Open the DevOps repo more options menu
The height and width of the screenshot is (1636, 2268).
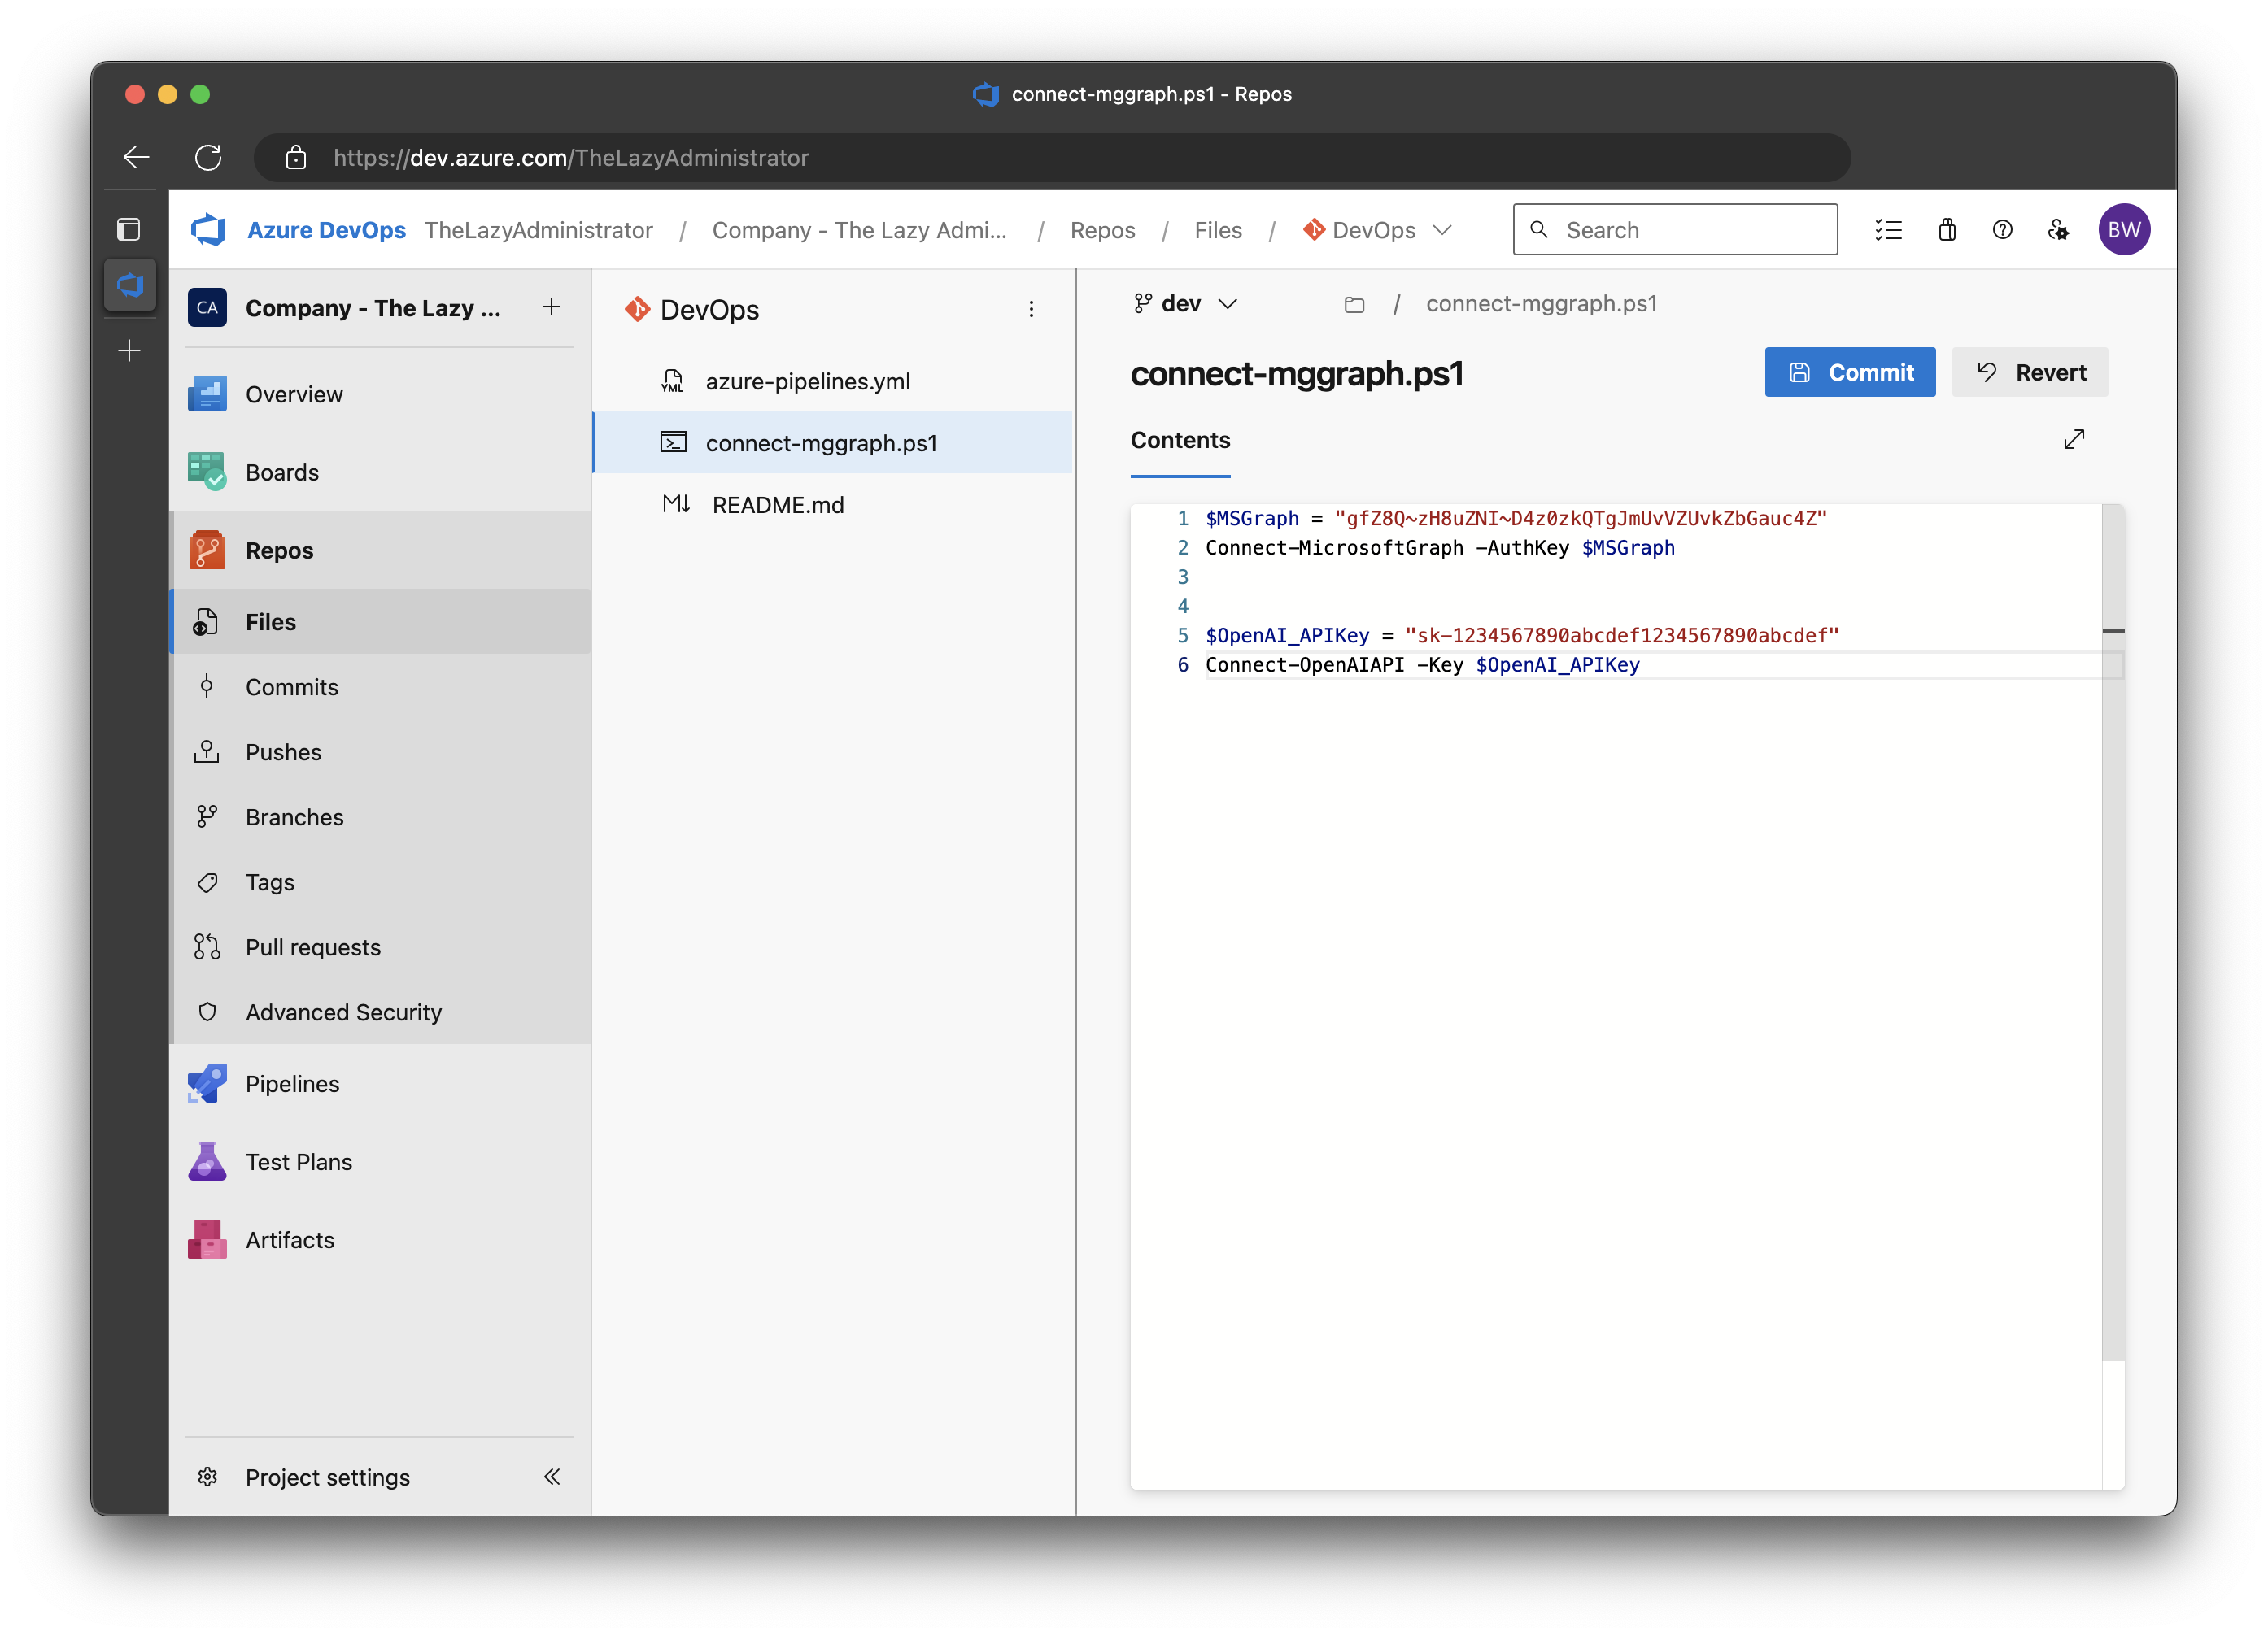tap(1031, 310)
